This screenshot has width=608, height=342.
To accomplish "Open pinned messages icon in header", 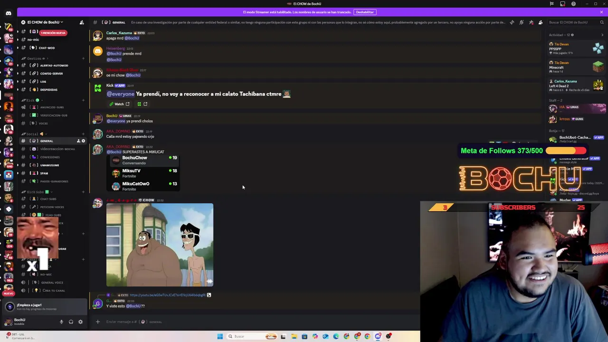I will [531, 22].
